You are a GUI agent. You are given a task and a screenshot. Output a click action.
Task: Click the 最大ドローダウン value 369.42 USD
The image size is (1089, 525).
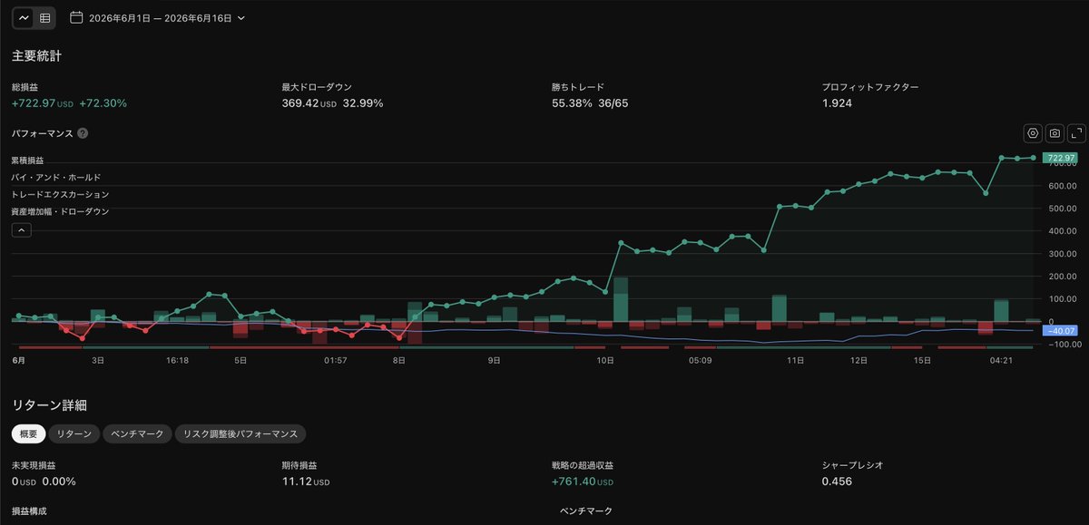point(309,103)
